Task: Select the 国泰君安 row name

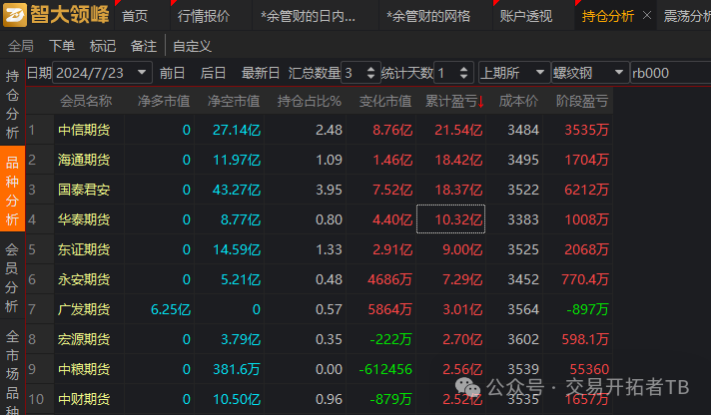Action: (84, 190)
